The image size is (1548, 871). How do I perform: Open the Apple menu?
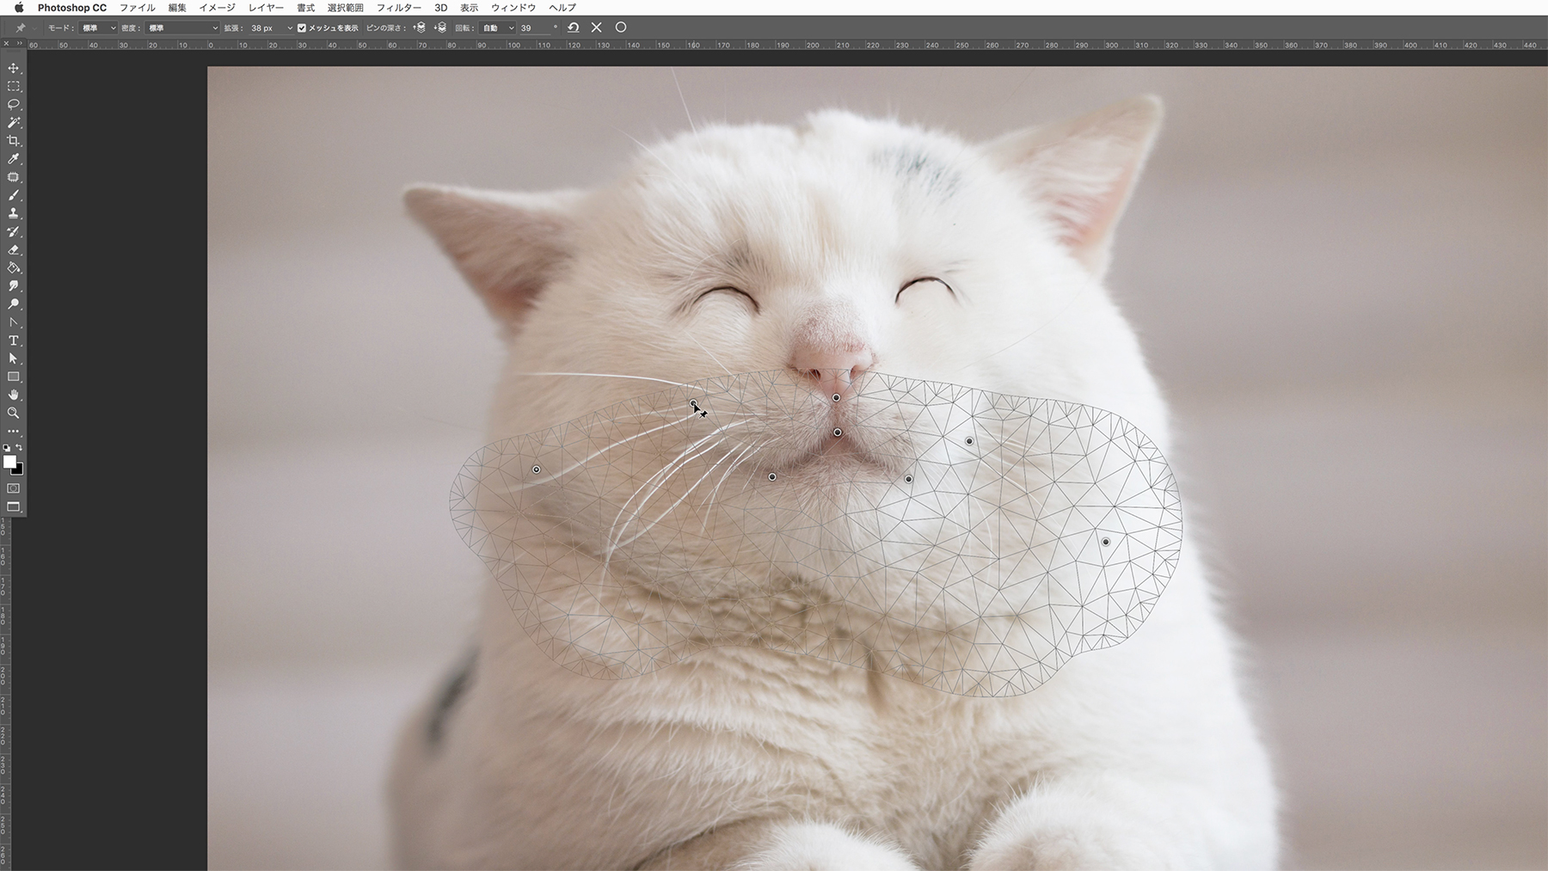click(x=18, y=8)
